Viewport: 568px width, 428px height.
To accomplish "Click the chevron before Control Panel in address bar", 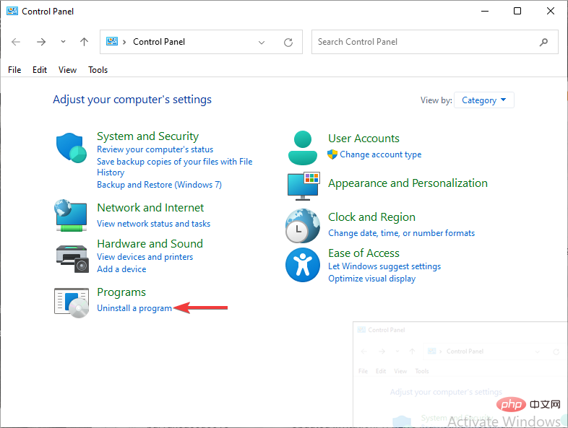I will point(124,42).
